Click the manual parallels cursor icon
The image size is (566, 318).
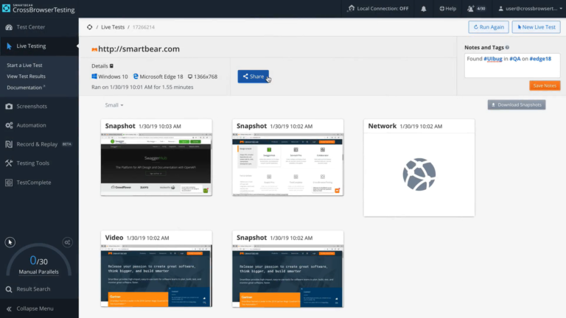[10, 242]
